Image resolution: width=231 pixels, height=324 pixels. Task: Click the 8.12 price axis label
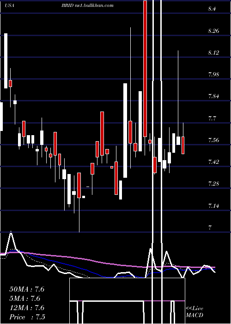(x=213, y=52)
